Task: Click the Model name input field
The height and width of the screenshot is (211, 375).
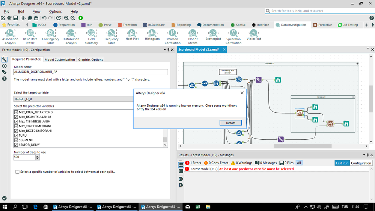Action: pyautogui.click(x=90, y=72)
